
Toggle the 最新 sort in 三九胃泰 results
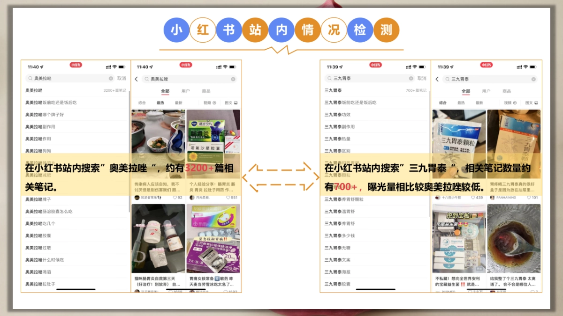(479, 102)
